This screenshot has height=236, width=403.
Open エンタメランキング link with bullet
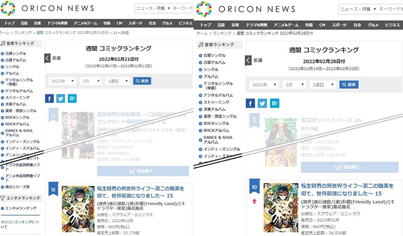21,208
